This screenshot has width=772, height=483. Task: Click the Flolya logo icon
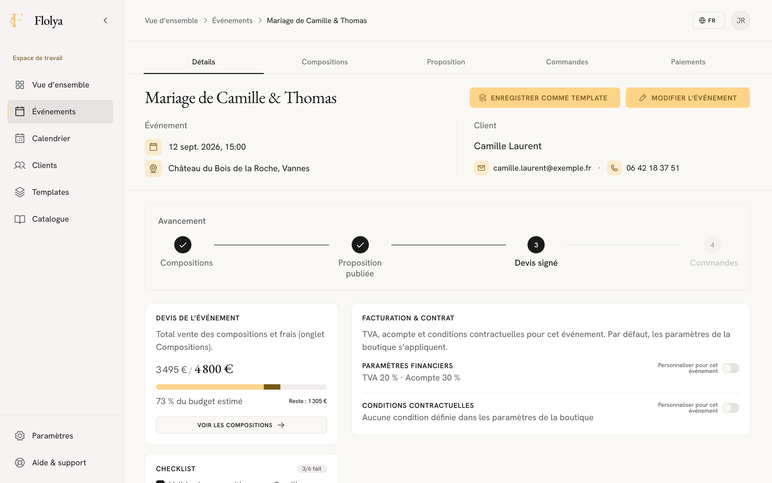click(x=16, y=21)
